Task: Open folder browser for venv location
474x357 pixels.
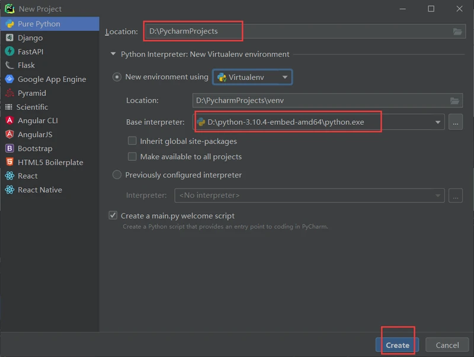Action: point(454,101)
